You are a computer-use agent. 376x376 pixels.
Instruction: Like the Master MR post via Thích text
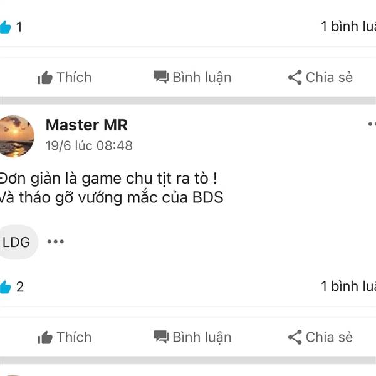point(75,337)
